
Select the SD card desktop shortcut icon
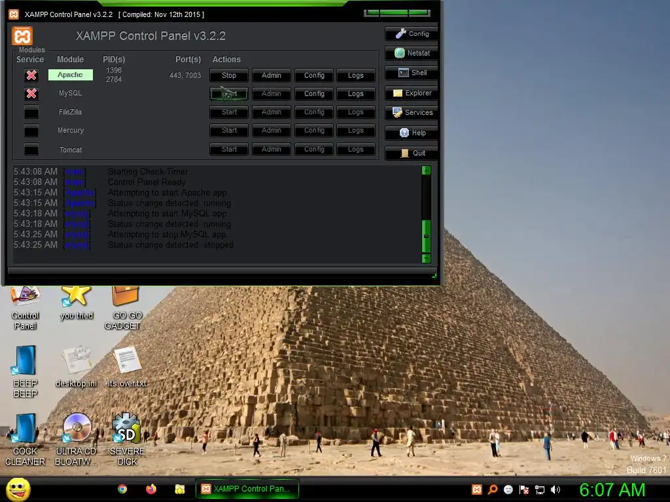point(127,440)
